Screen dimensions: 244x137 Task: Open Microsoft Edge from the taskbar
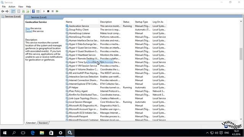click(x=32, y=133)
